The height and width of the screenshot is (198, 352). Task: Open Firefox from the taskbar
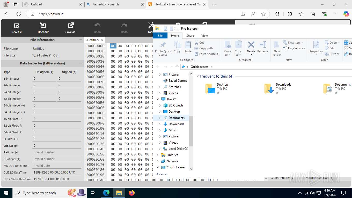132,193
